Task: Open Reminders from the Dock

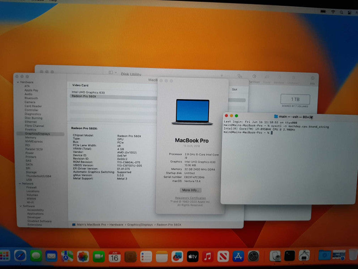Action: (x=146, y=257)
